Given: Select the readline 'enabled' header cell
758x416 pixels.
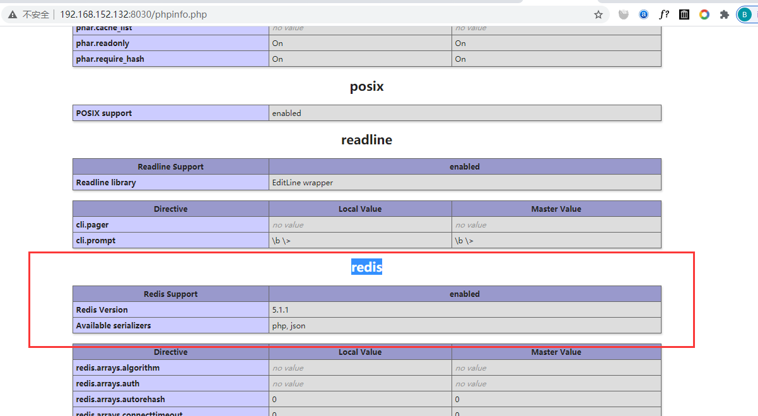Looking at the screenshot, I should [x=465, y=166].
